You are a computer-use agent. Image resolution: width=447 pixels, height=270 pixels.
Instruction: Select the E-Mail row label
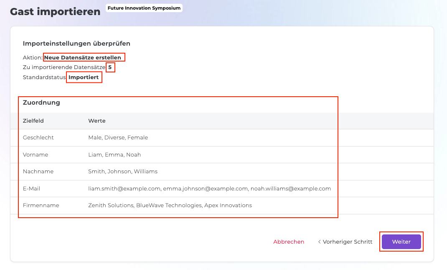32,188
